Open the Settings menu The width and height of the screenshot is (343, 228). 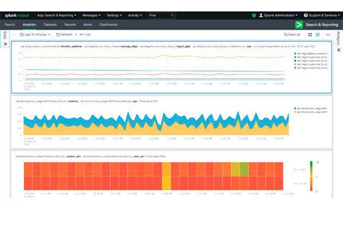click(x=114, y=15)
